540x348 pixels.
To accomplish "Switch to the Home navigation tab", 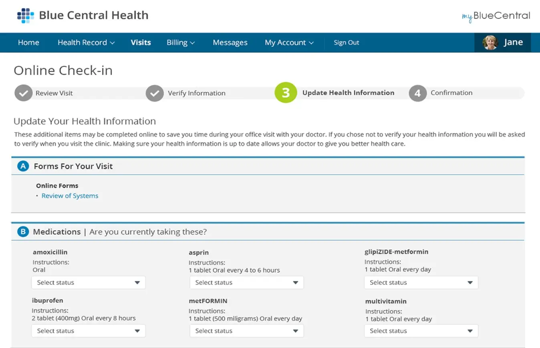I will (x=28, y=42).
